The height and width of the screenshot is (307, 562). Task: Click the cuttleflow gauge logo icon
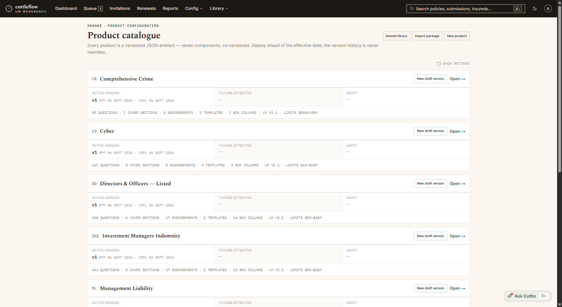[9, 8]
